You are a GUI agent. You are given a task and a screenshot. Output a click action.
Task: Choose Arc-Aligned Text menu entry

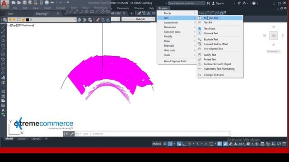point(220,49)
